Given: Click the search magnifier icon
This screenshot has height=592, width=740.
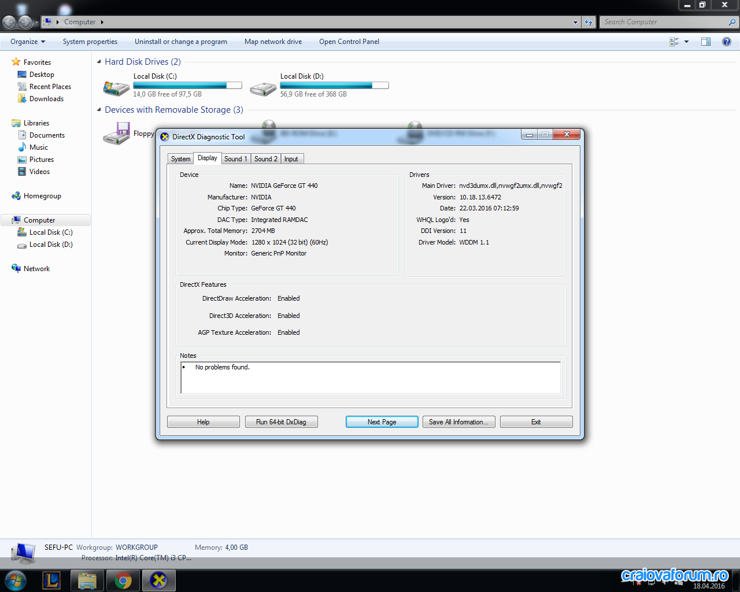Looking at the screenshot, I should tap(732, 22).
